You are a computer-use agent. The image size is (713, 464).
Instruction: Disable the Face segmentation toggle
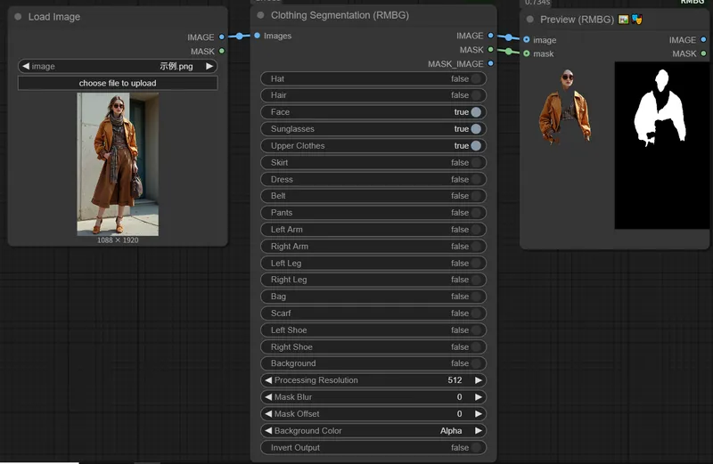(x=476, y=112)
